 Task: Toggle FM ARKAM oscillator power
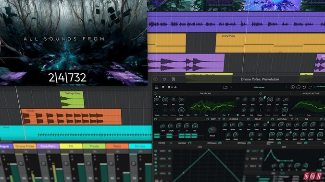(x=155, y=93)
